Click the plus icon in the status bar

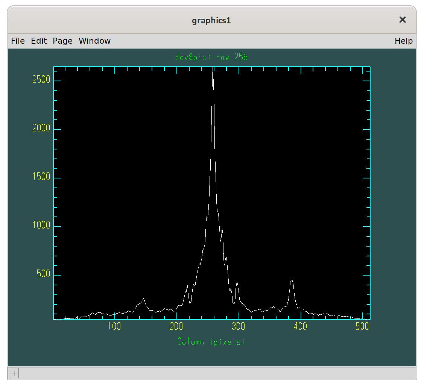pos(14,373)
